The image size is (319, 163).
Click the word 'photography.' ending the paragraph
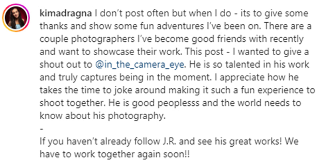[x=136, y=116]
